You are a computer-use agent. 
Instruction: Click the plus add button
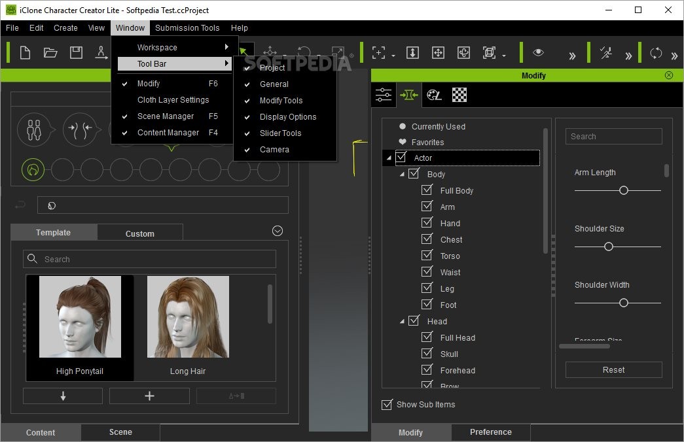(x=149, y=396)
